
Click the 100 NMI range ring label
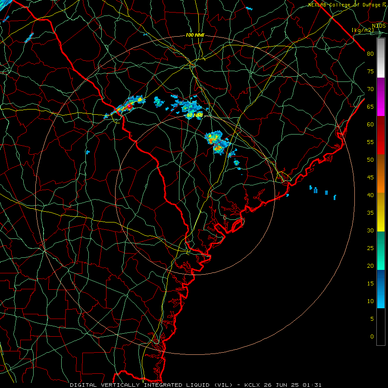pos(195,35)
